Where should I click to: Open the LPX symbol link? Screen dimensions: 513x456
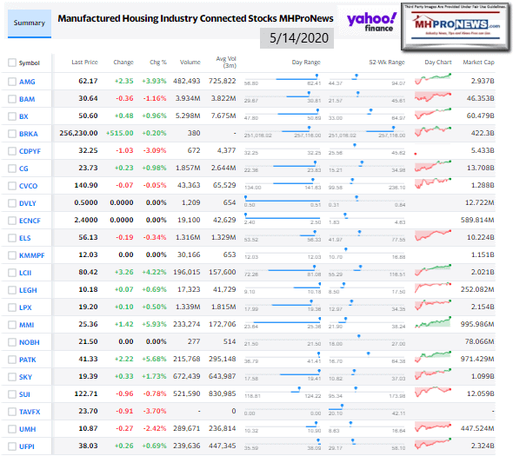click(25, 307)
